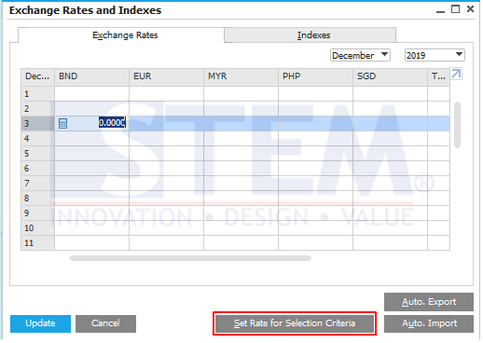Click the calculator icon in BND cell
Screen dimensions: 483x343
(x=62, y=124)
